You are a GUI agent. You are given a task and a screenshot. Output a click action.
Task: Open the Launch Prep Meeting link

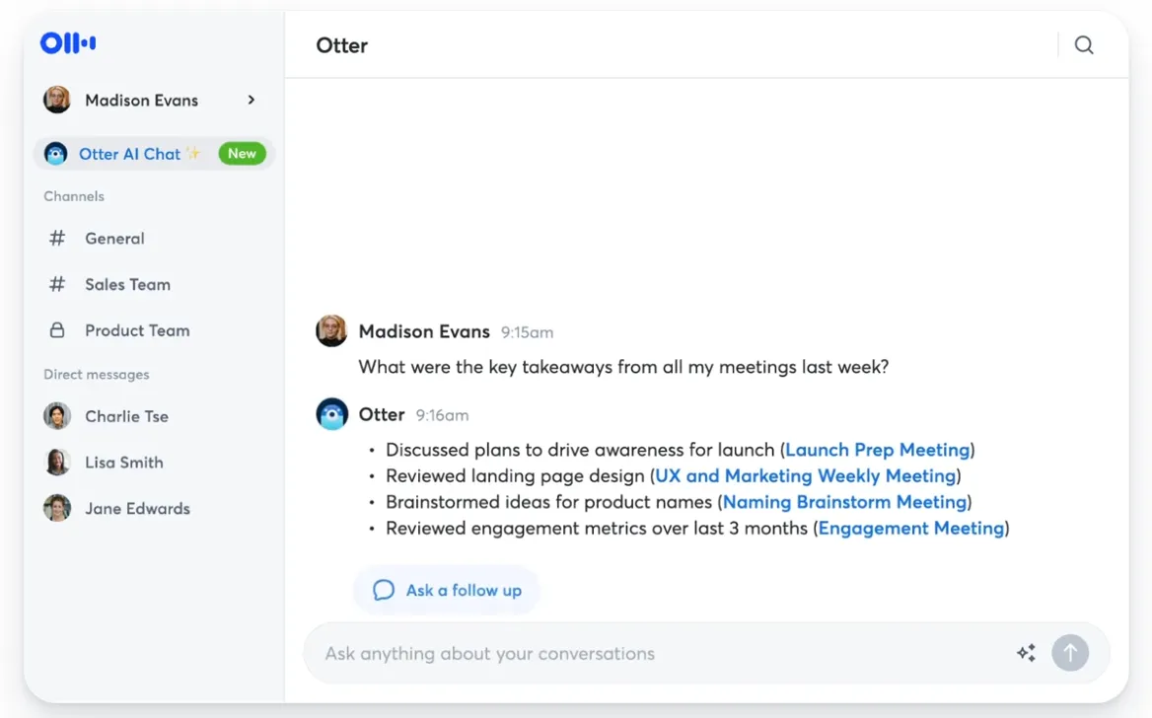(x=877, y=450)
